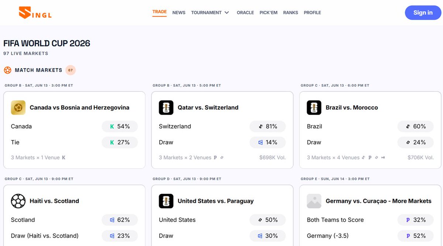
Task: Go to the Pick'em section
Action: click(268, 13)
